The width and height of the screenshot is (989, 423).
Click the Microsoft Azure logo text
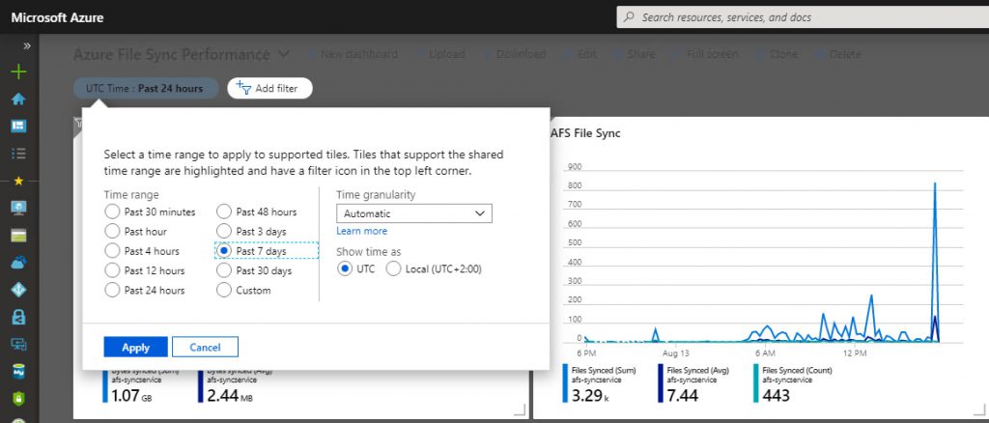(x=57, y=17)
